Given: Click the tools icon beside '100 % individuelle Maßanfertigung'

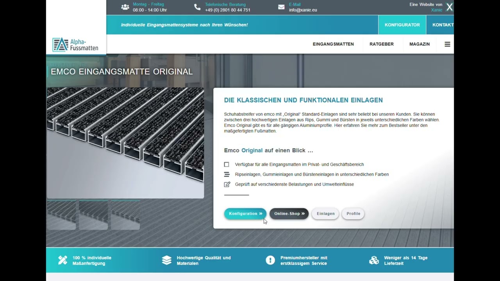Looking at the screenshot, I should [x=62, y=260].
